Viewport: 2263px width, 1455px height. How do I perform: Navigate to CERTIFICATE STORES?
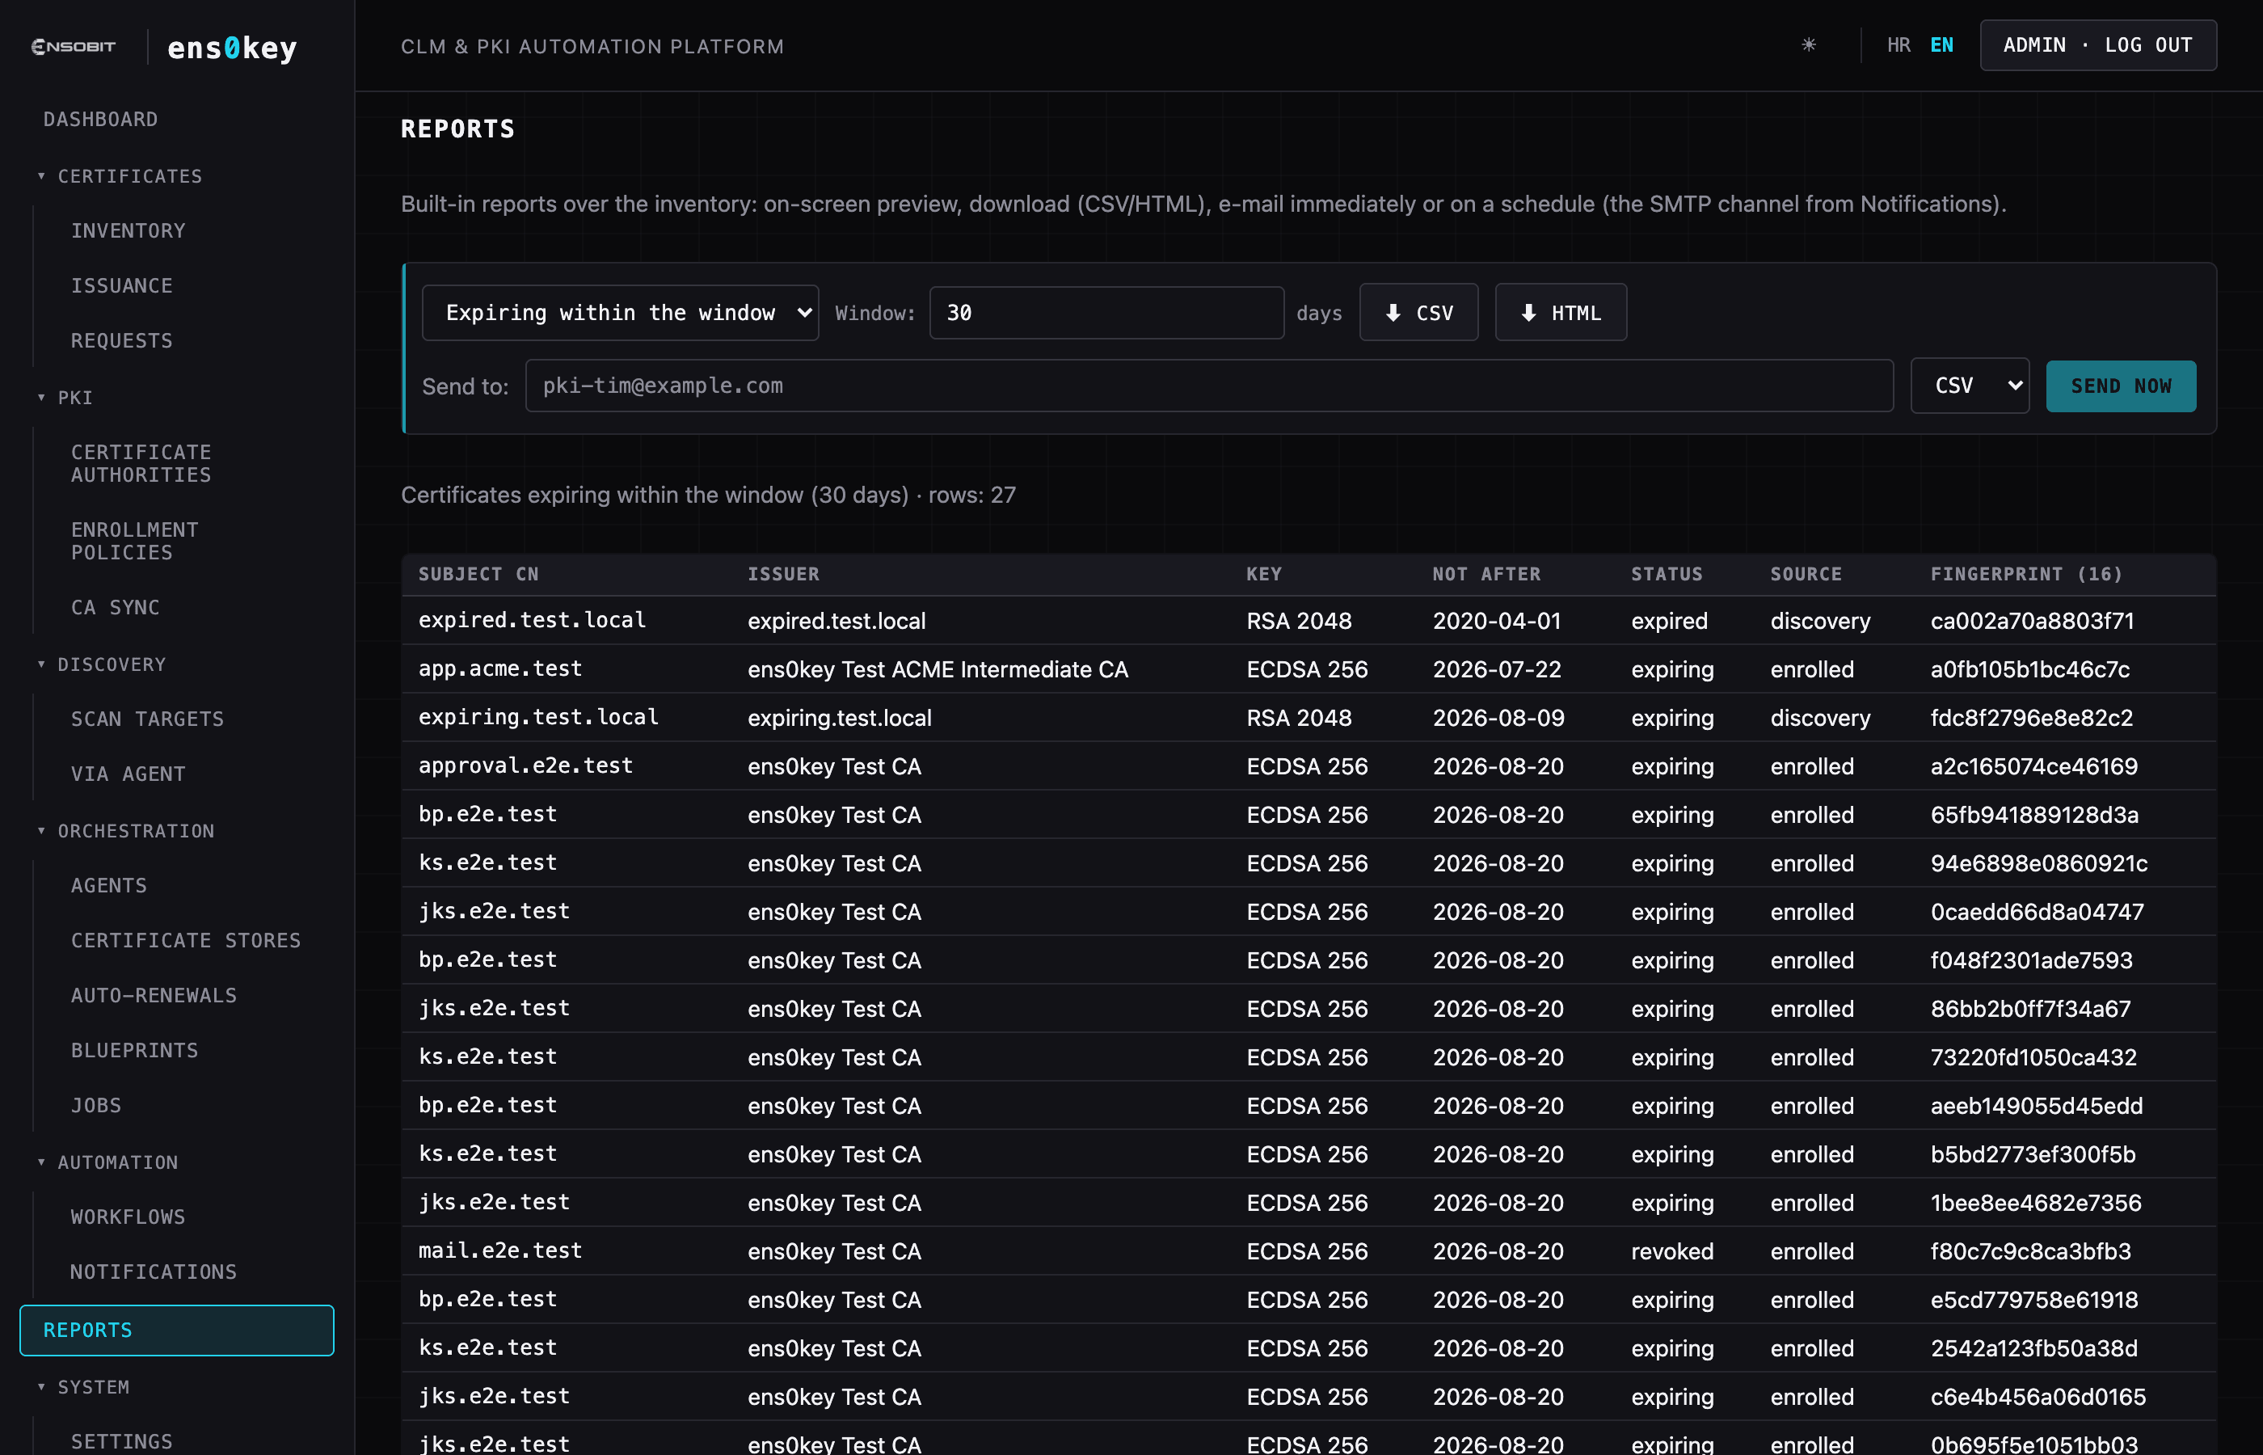pos(186,940)
